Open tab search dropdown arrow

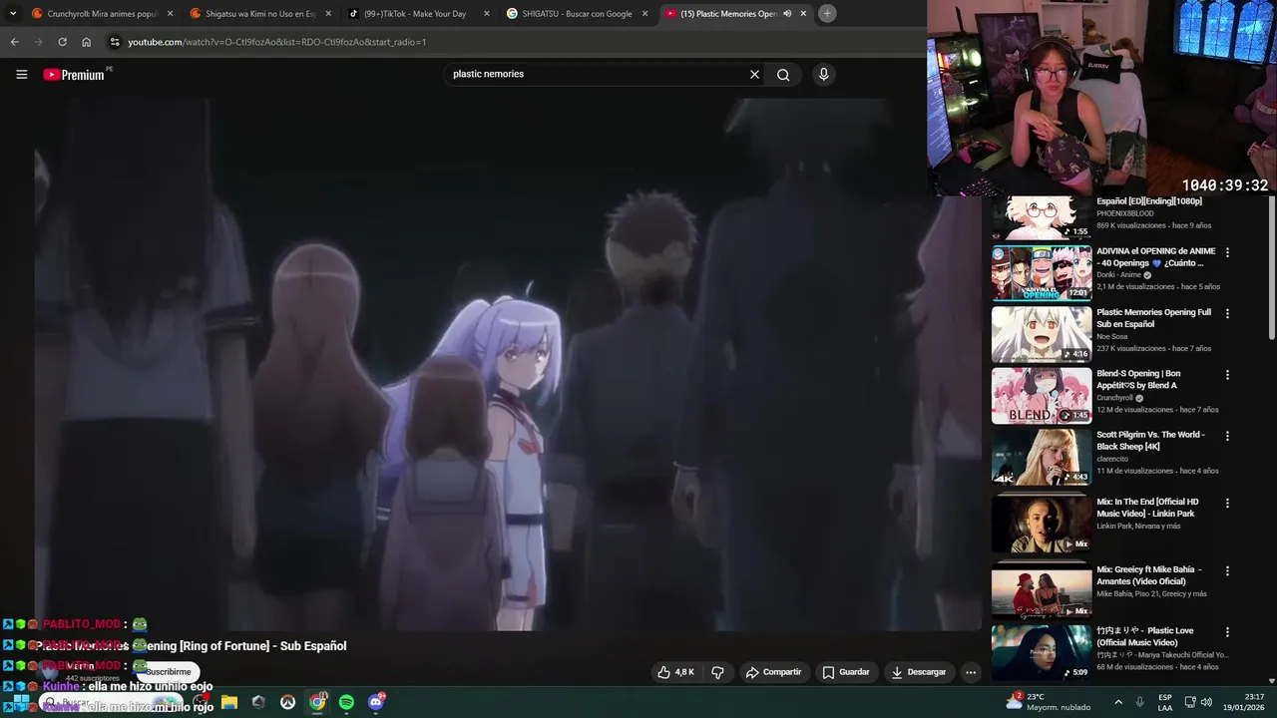(13, 13)
